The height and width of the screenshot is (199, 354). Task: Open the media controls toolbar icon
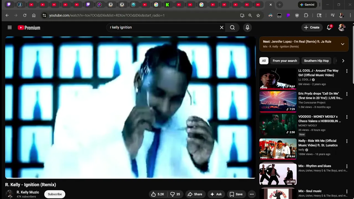click(x=333, y=15)
